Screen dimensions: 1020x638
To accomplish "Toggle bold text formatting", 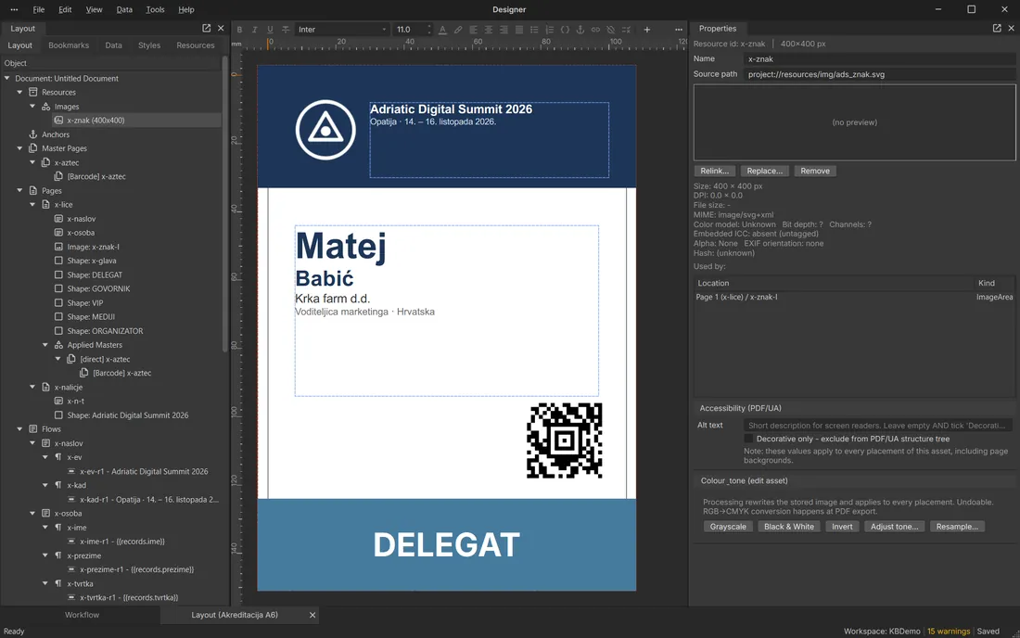I will click(239, 30).
